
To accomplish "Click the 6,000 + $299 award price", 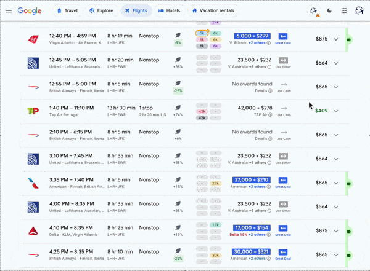I will pos(252,36).
